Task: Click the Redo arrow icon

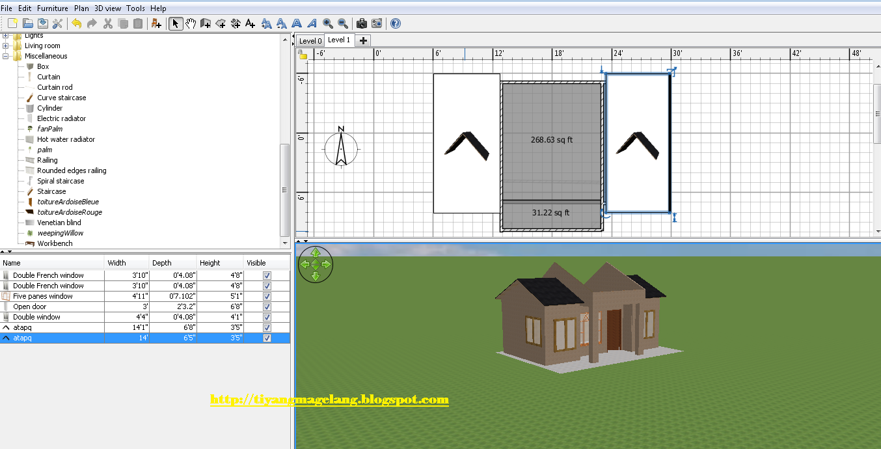Action: point(92,23)
